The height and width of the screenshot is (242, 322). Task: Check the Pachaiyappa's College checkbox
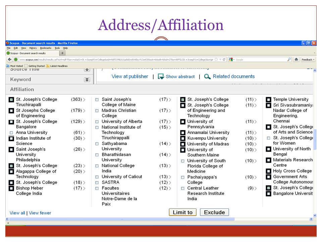pos(183,177)
